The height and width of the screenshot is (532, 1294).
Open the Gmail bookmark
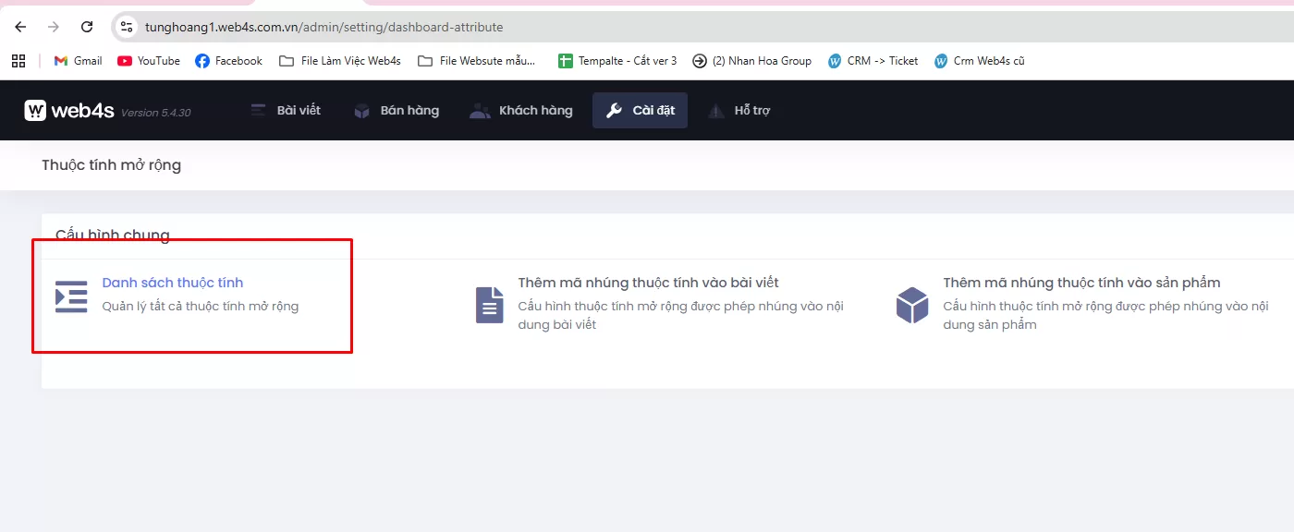point(78,61)
